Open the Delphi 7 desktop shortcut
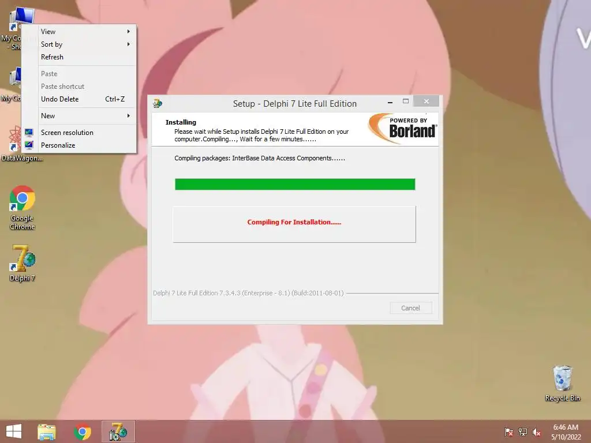Image resolution: width=591 pixels, height=443 pixels. pyautogui.click(x=23, y=263)
